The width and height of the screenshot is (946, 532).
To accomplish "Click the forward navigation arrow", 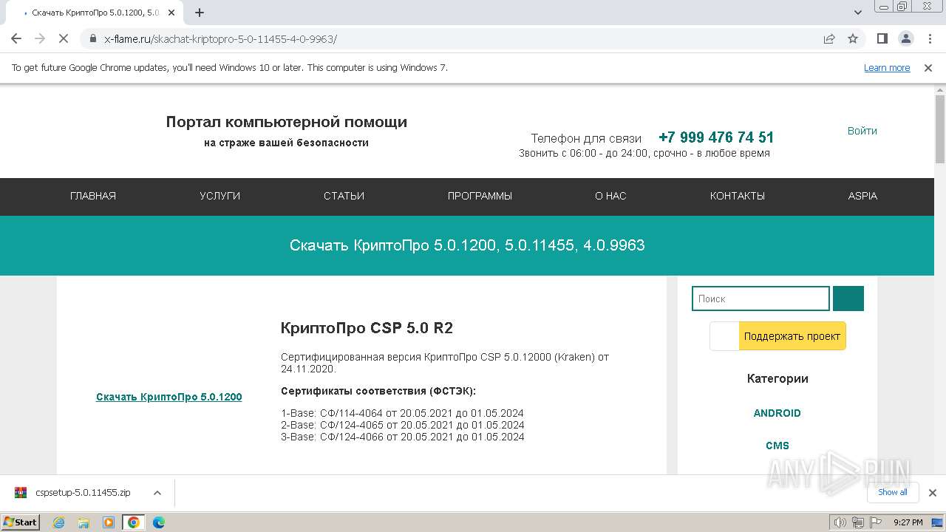I will [40, 38].
